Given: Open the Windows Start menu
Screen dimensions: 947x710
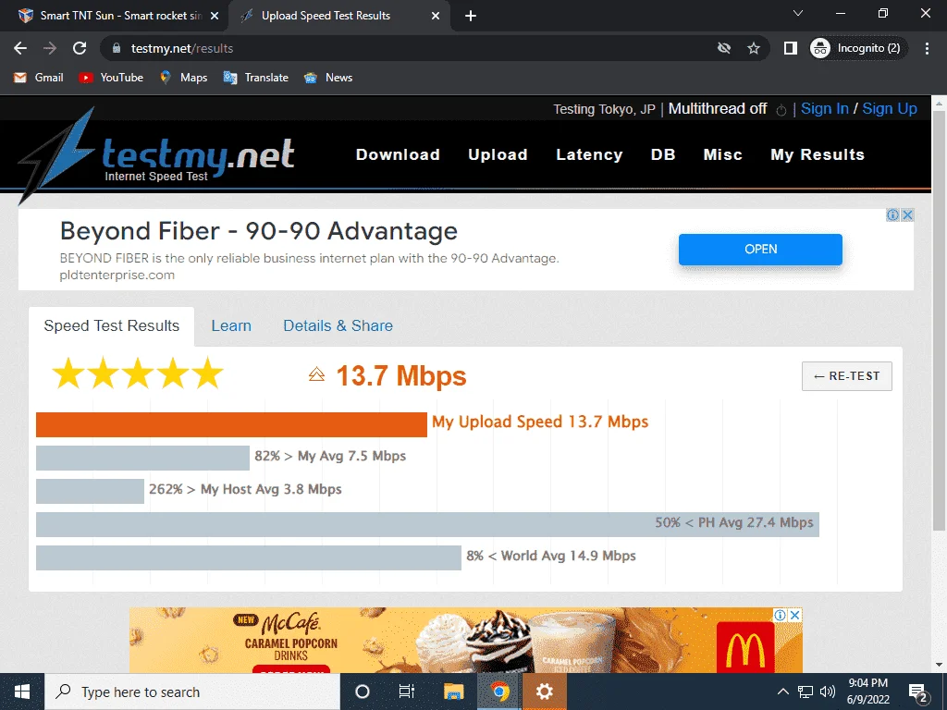Looking at the screenshot, I should tap(22, 692).
